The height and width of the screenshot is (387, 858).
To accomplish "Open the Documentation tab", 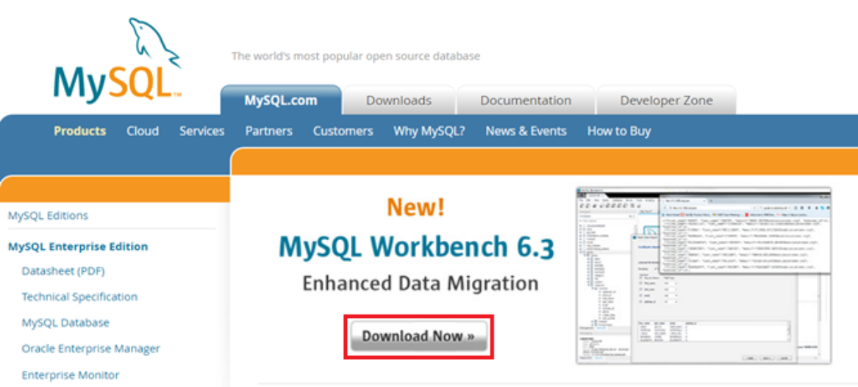I will pyautogui.click(x=525, y=101).
